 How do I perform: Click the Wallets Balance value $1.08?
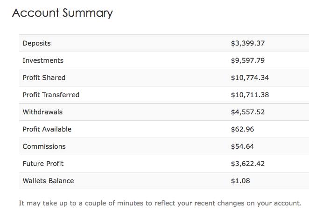pos(240,181)
